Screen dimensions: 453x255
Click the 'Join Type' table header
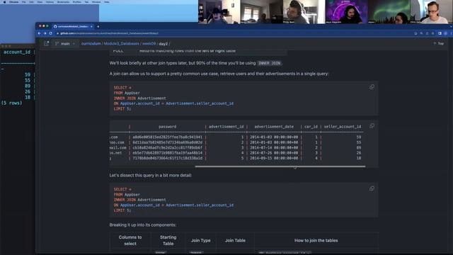coord(201,240)
